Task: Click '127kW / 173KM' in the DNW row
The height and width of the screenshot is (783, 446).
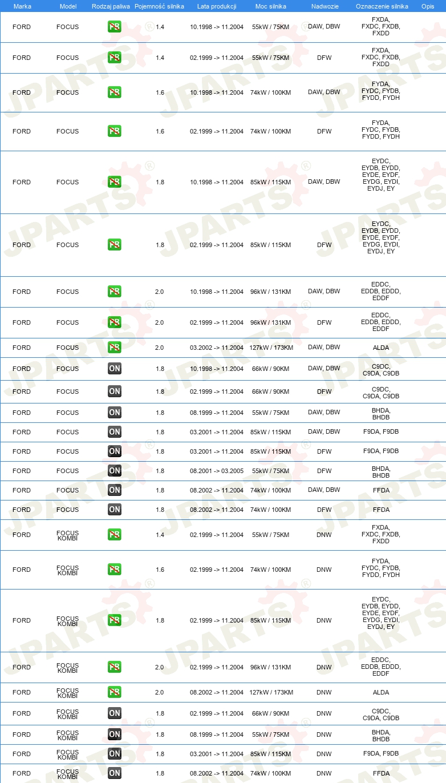Action: point(271,692)
